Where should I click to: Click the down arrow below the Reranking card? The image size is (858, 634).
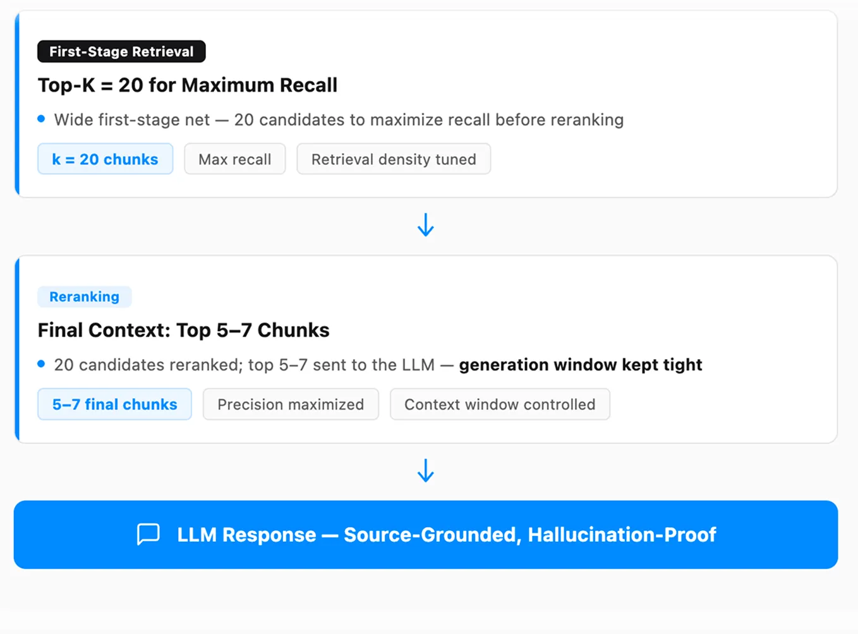click(426, 470)
